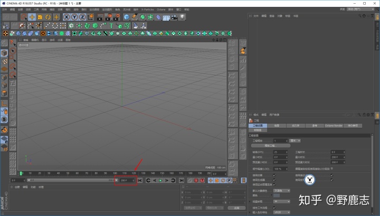Image resolution: width=380 pixels, height=216 pixels.
Task: Toggle the Parameter P keyframe icon
Action: coord(229,181)
